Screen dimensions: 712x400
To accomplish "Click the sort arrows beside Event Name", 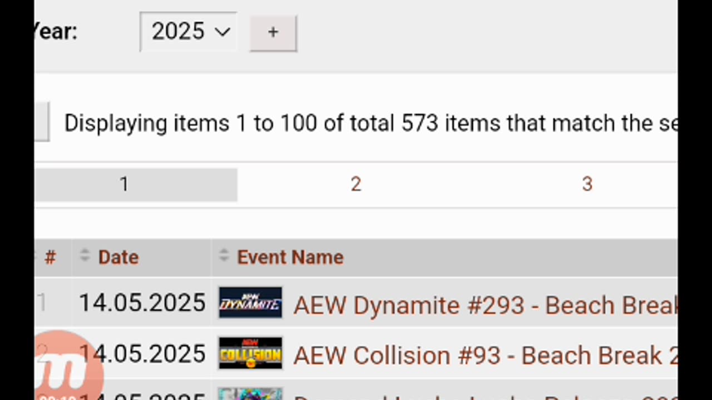I will pos(224,256).
